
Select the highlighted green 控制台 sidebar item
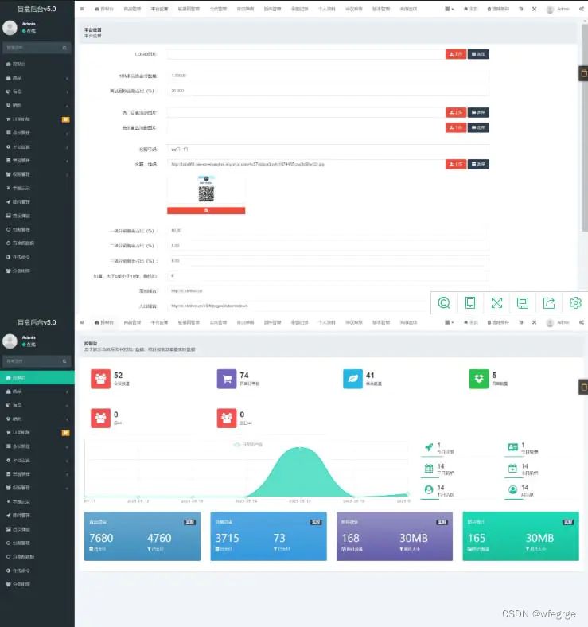coord(37,377)
